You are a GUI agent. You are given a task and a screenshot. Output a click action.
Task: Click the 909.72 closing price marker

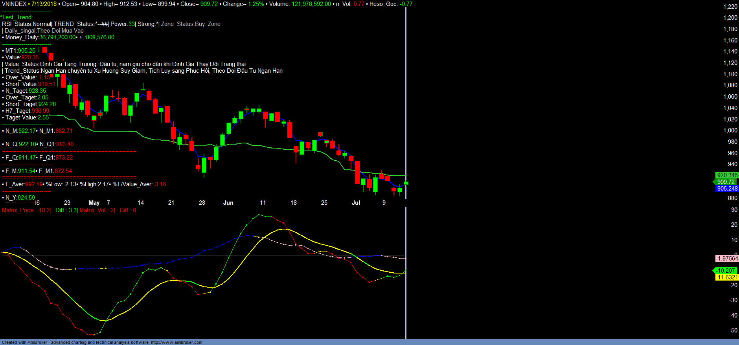click(726, 182)
